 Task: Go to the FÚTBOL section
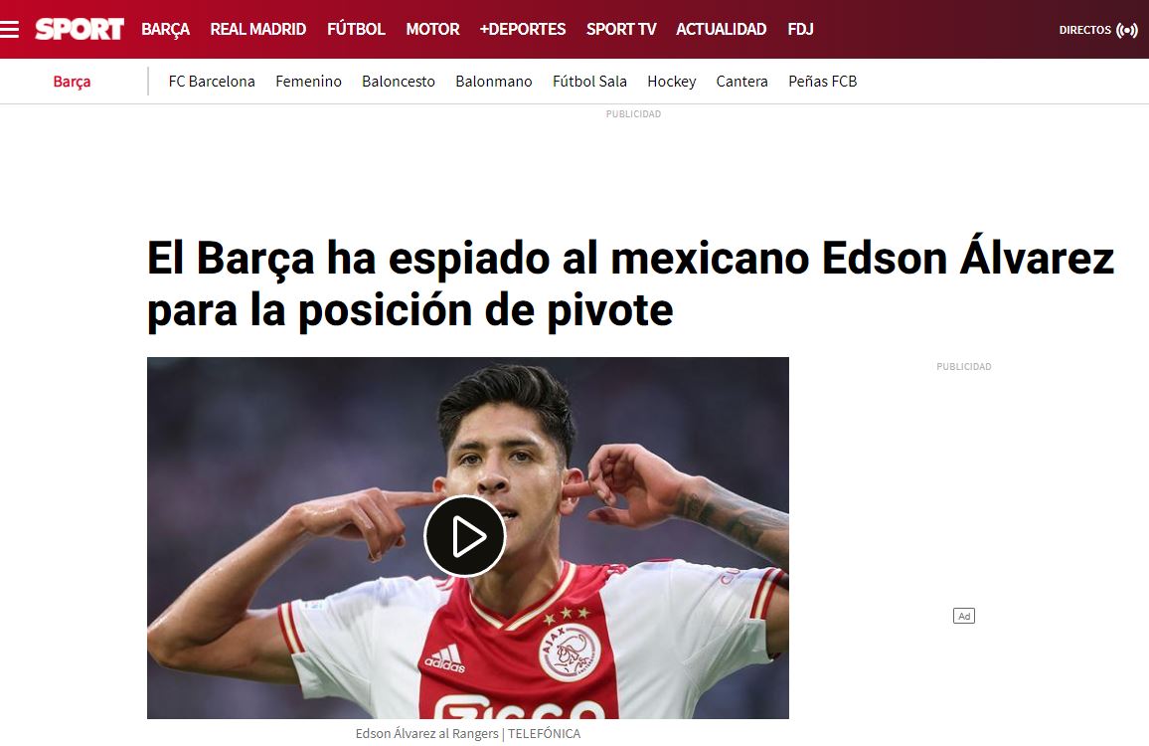coord(356,29)
